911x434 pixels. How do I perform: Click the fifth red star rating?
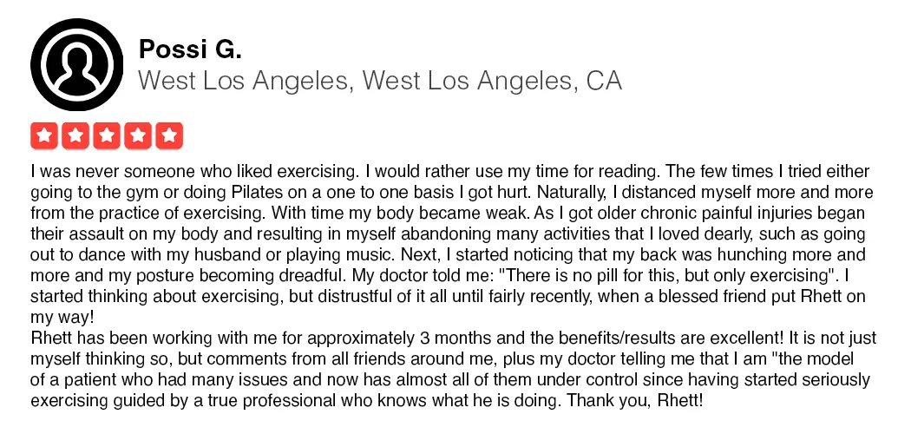(170, 136)
